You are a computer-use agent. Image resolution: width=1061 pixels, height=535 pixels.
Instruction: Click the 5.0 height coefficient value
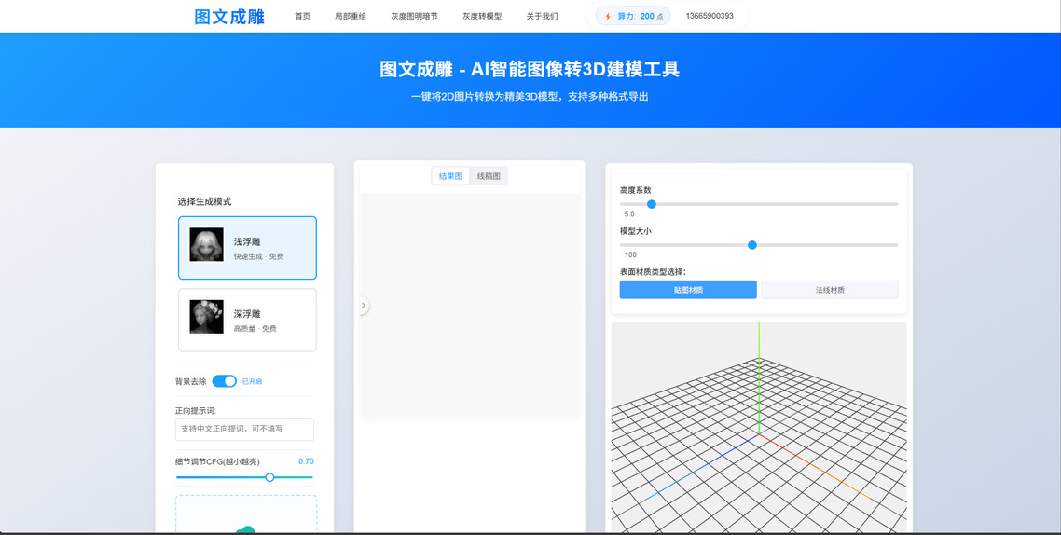pyautogui.click(x=629, y=213)
